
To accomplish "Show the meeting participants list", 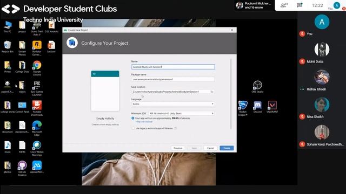I will [x=283, y=5].
